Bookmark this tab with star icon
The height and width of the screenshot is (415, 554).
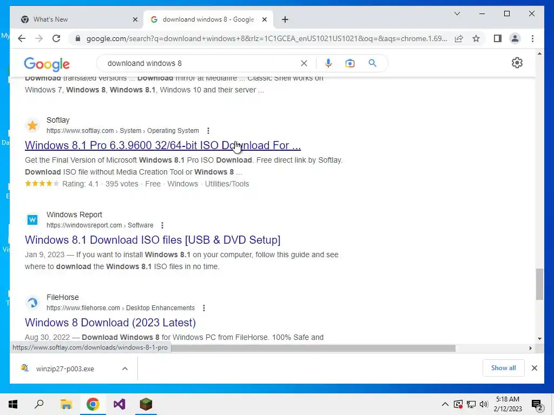click(476, 38)
